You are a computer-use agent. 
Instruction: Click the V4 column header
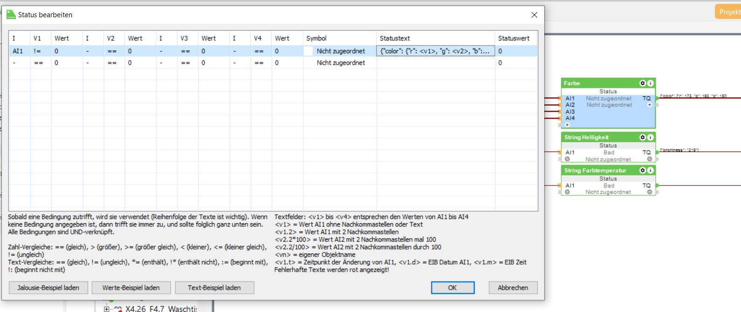[x=261, y=38]
